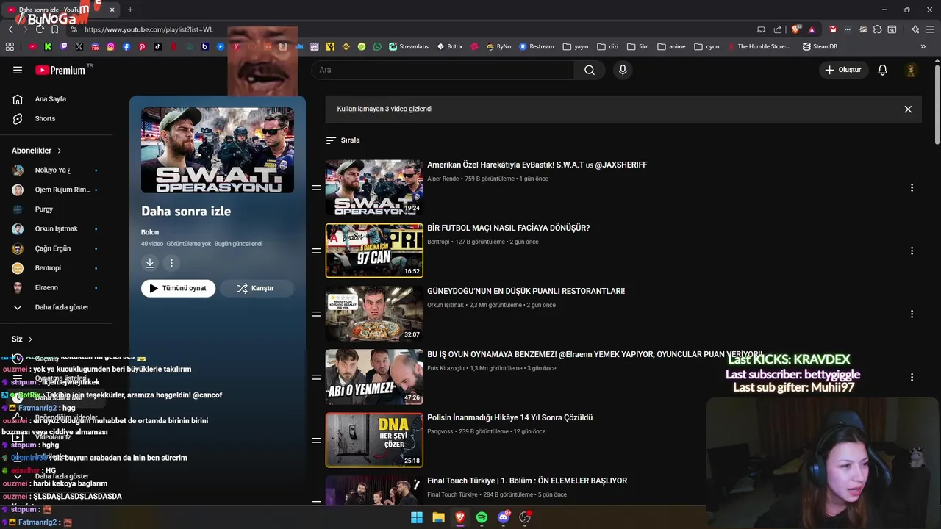
Task: Click the 'Tümünü oynat' play all button
Action: click(x=179, y=288)
